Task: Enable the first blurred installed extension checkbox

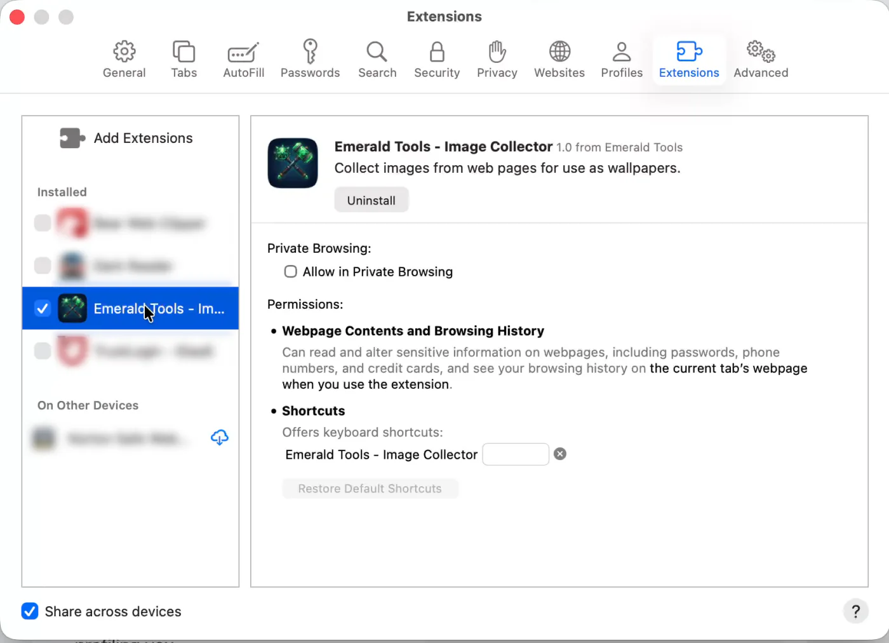Action: pos(43,223)
